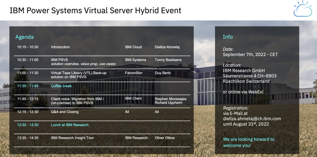
Task: Select the '10:30 - 11:00' time slot
Action: pos(28,60)
